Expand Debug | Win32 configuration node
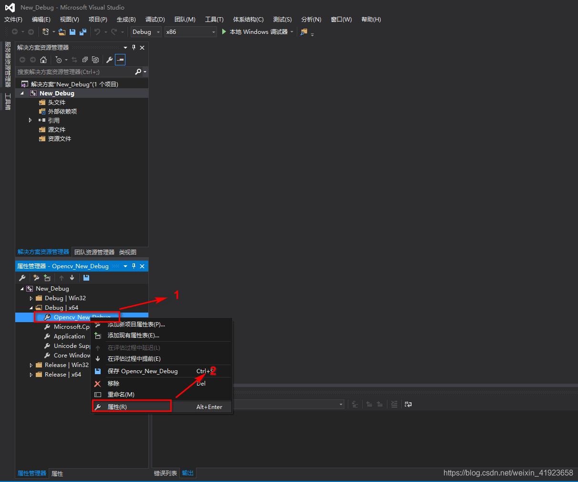The image size is (578, 482). pyautogui.click(x=31, y=298)
